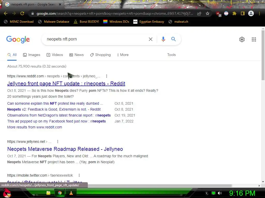This screenshot has height=198, width=265.
Task: Open the network tray icon
Action: (214, 193)
